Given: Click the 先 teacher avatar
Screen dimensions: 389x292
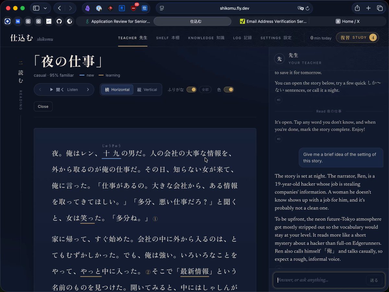Looking at the screenshot, I should point(279,59).
